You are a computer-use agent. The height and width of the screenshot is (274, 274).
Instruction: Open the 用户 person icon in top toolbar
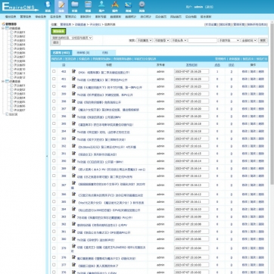point(101,5)
